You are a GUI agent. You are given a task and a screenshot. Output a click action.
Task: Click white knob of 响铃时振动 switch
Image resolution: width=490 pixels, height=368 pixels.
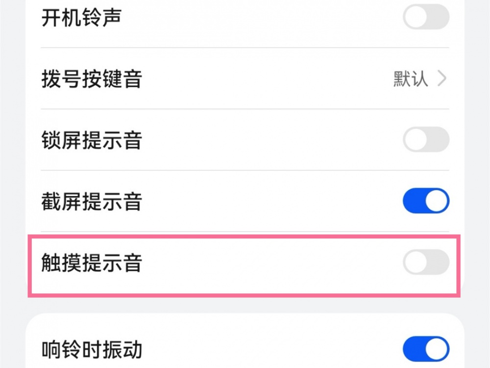pos(437,349)
